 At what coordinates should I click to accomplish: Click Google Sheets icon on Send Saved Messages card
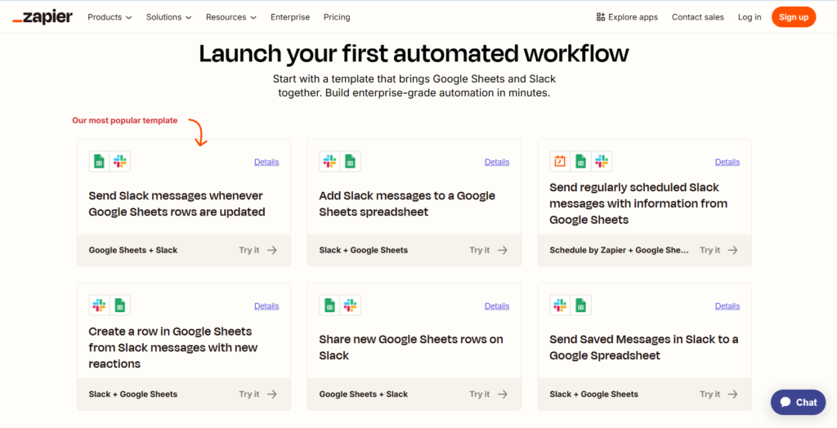[581, 305]
